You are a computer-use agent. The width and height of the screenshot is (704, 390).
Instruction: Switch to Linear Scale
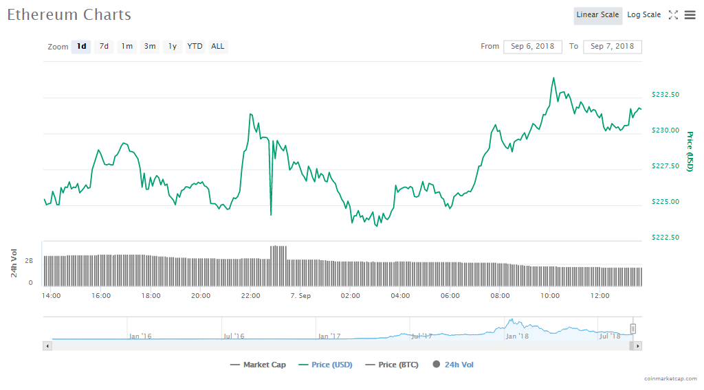597,15
